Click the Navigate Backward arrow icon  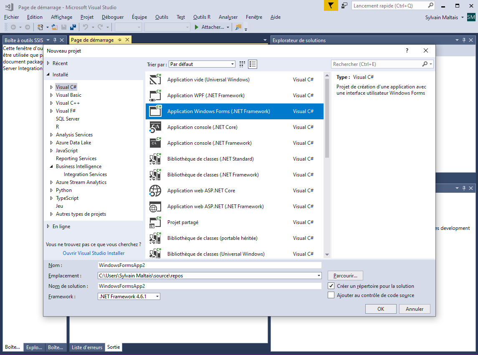click(x=13, y=27)
